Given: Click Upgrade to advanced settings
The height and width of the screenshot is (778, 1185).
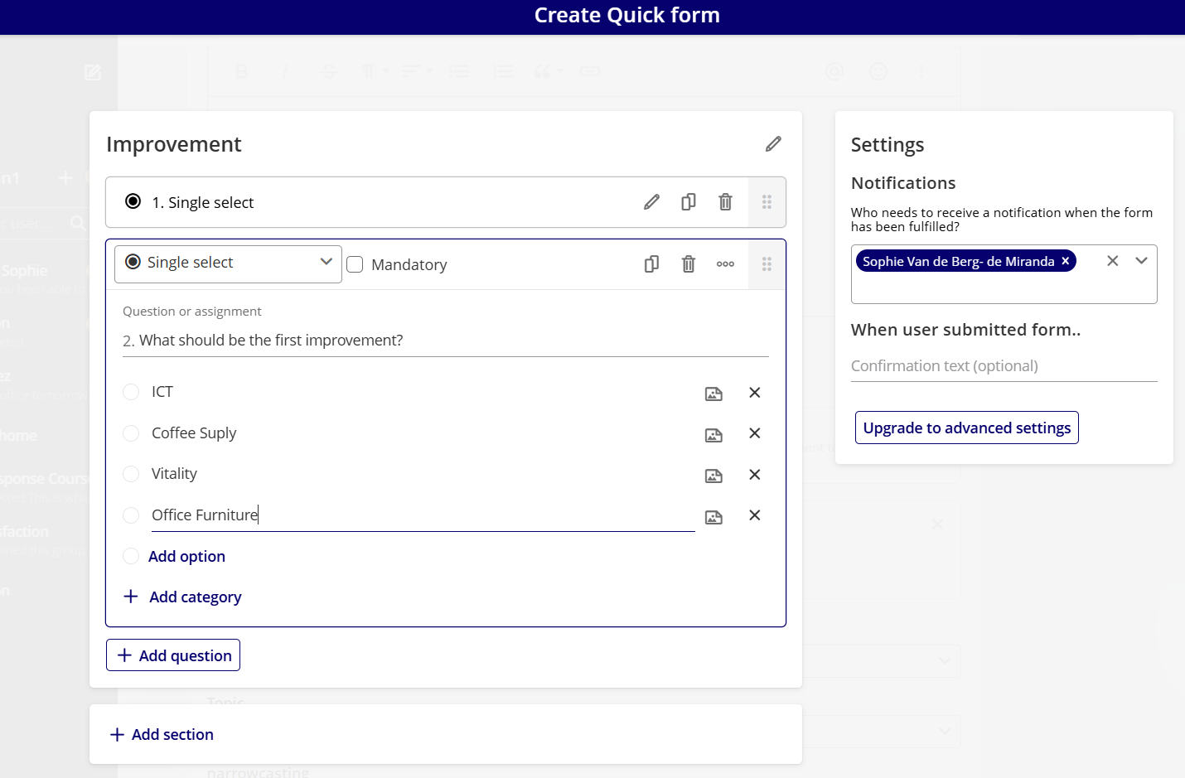Looking at the screenshot, I should click(967, 428).
